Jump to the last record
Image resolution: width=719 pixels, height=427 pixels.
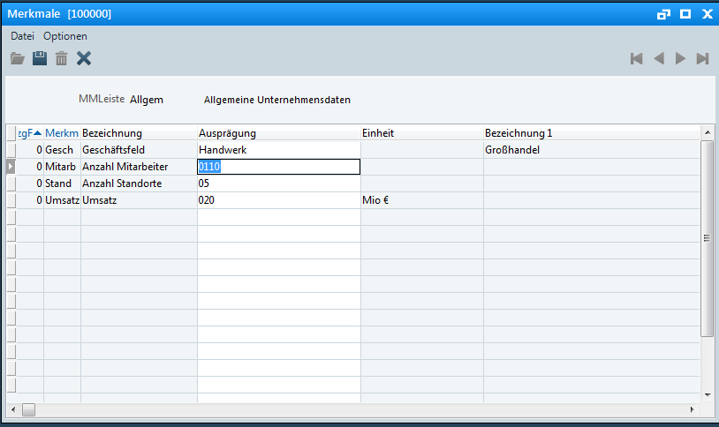(702, 58)
